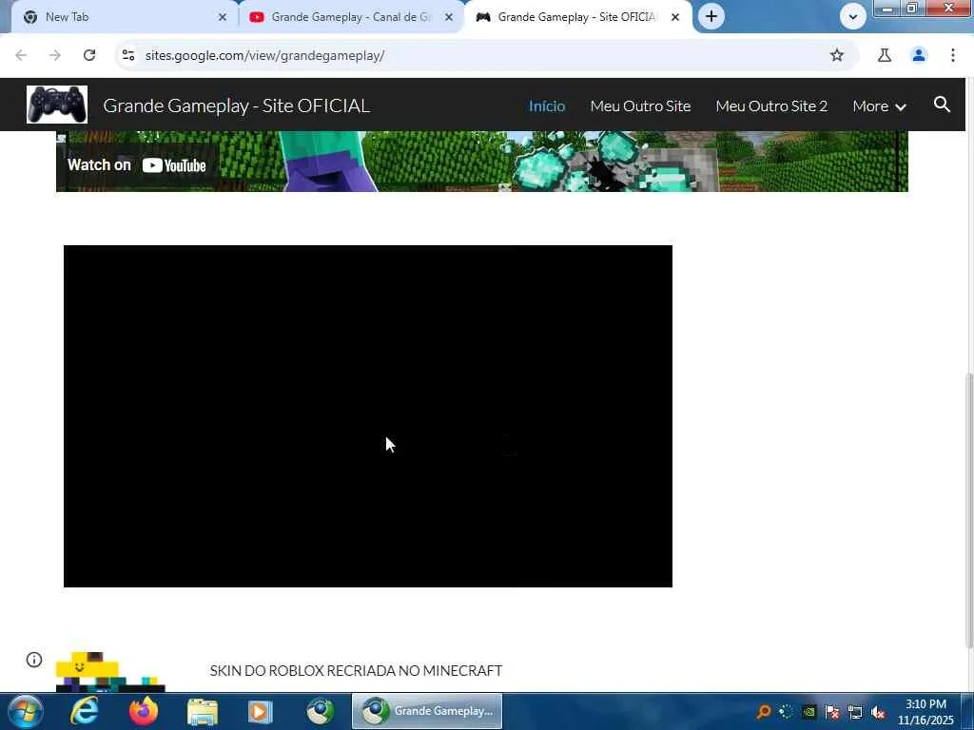974x730 pixels.
Task: Click the Grande Gameplay - Site OFICIAL title
Action: [237, 106]
